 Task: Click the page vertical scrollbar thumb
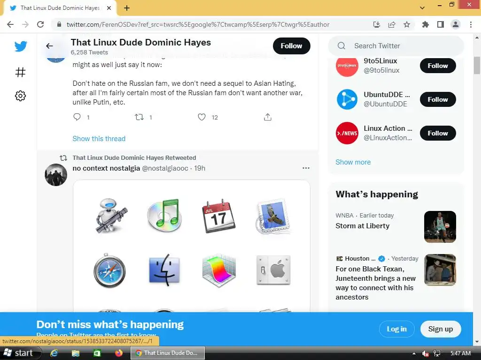[477, 66]
